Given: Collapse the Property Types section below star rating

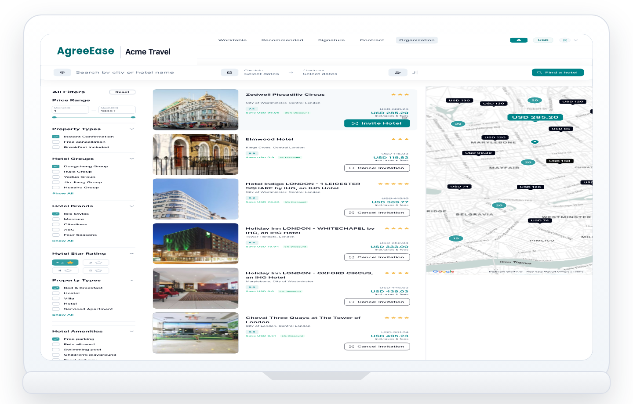Looking at the screenshot, I should [132, 280].
